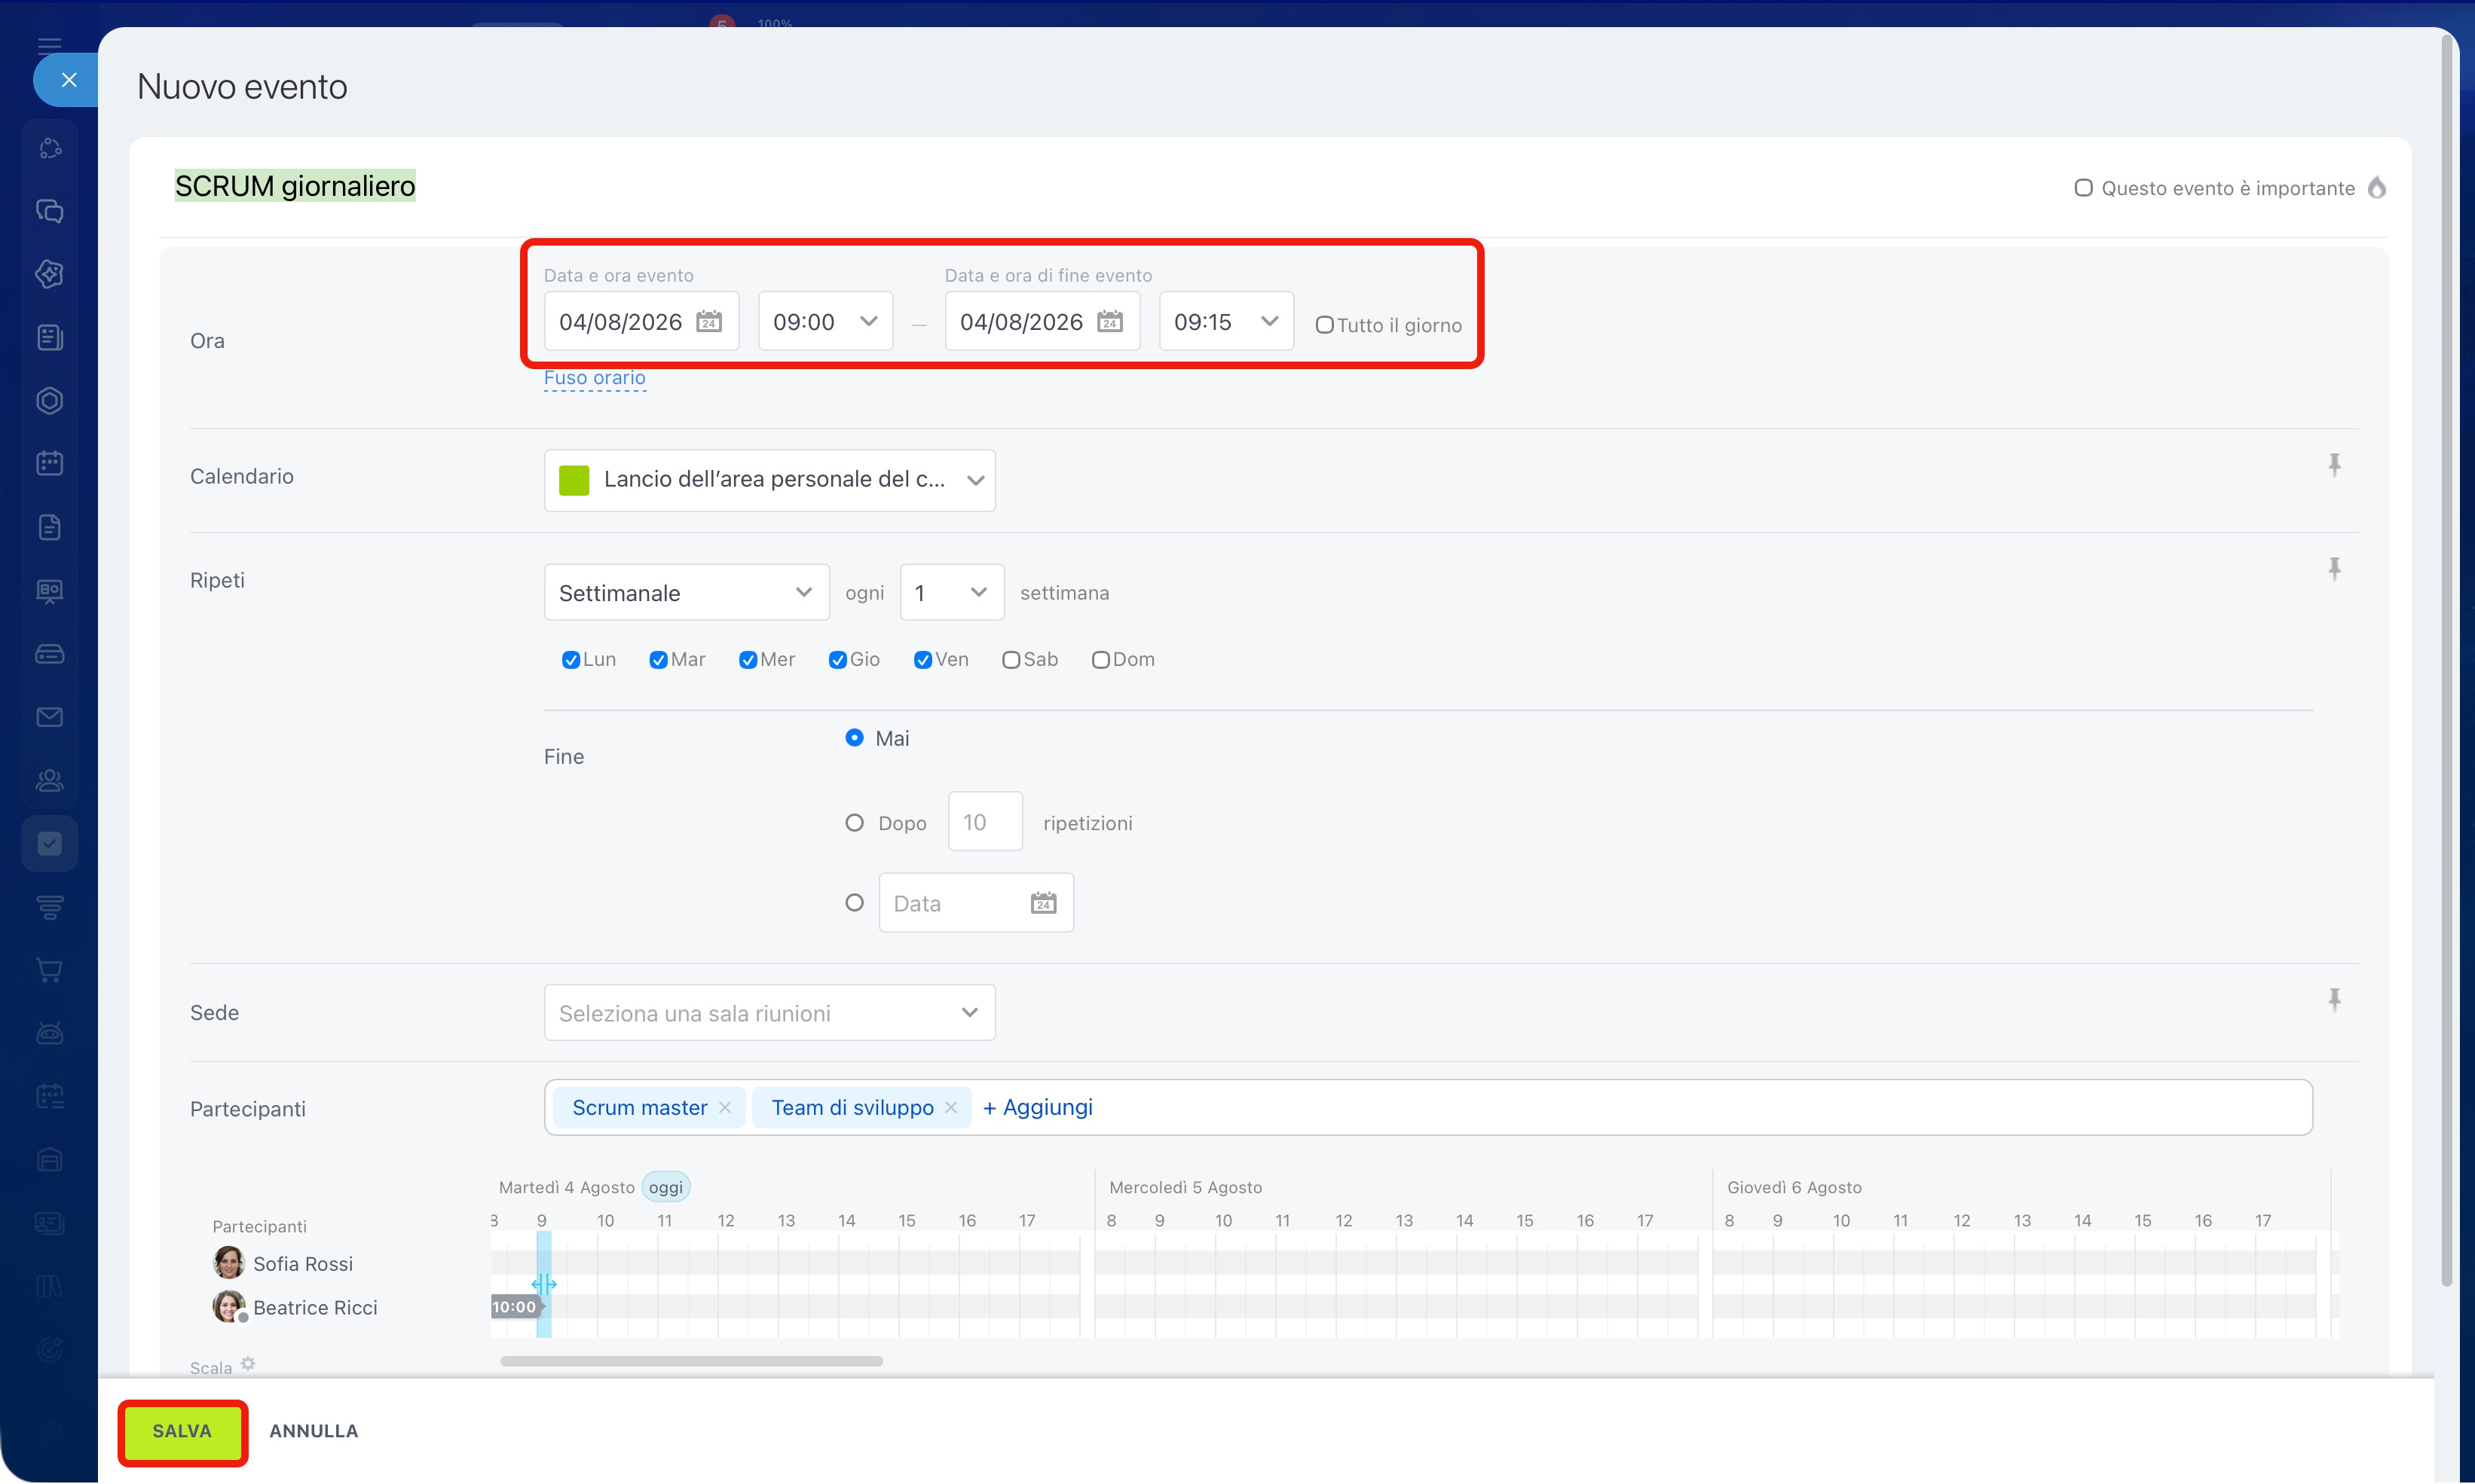
Task: Open the Tasks checkmark icon in sidebar
Action: coord(49,843)
